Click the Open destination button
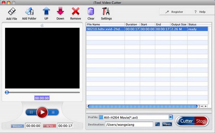 167,124
